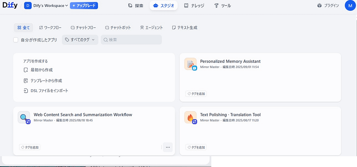Open プラグイン plugins page
This screenshot has height=167, width=357.
[328, 6]
